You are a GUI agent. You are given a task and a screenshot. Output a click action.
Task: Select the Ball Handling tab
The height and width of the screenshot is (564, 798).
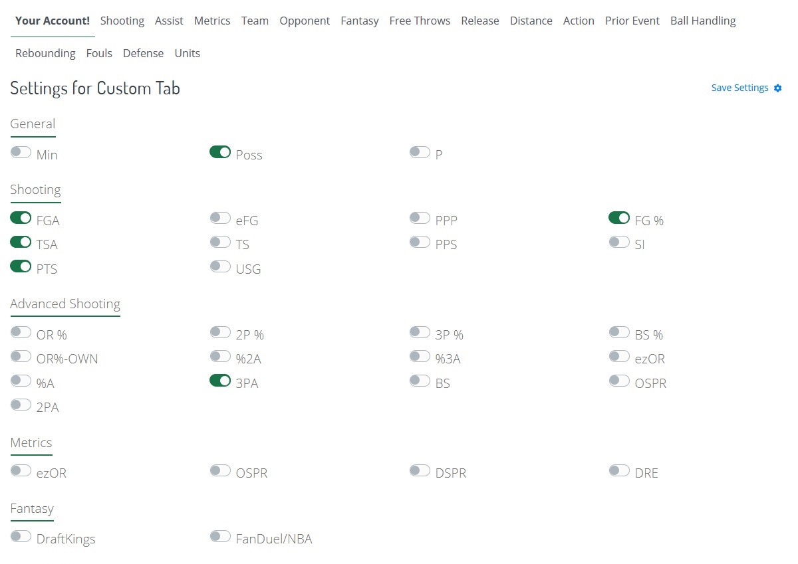point(703,21)
